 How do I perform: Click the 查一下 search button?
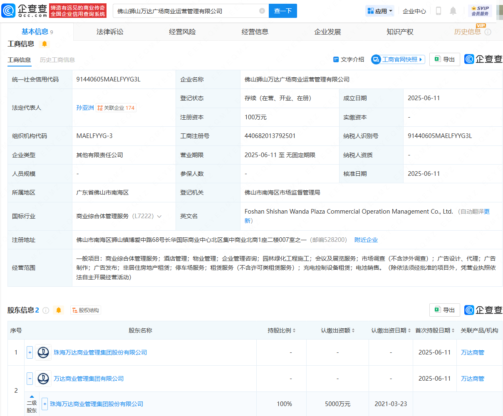click(283, 11)
